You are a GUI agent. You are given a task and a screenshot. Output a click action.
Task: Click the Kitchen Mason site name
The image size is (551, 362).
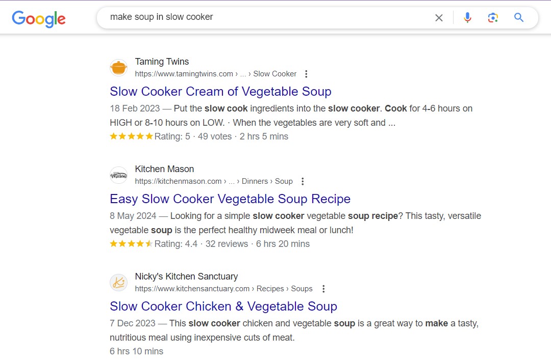[x=164, y=169]
